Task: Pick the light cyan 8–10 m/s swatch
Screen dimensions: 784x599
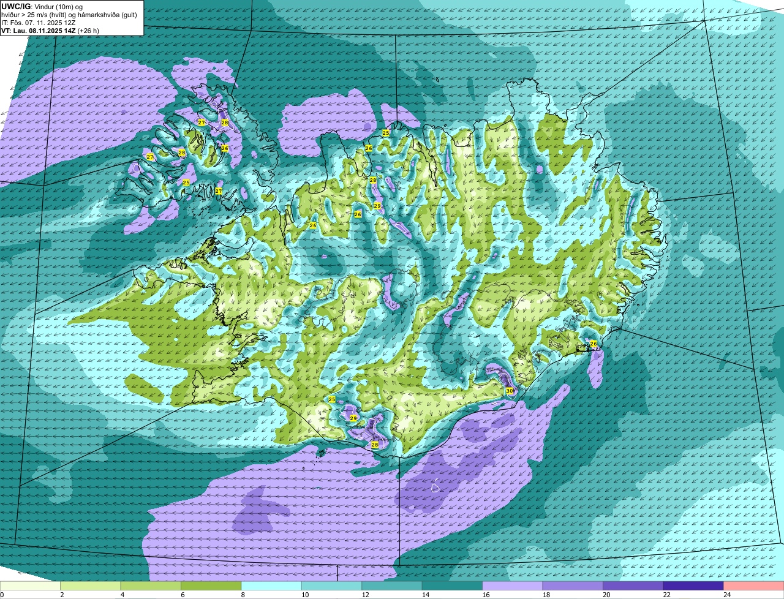Action: [271, 586]
